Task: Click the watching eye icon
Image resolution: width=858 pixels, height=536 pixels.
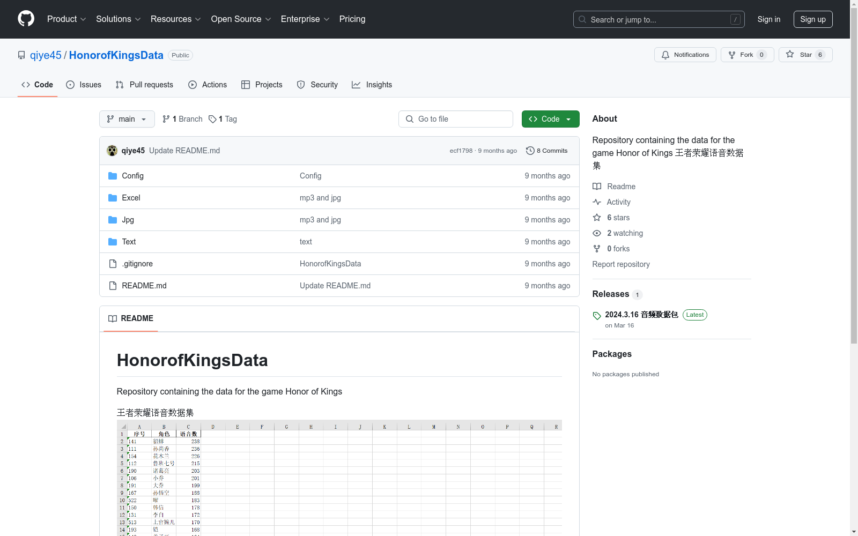Action: [597, 233]
